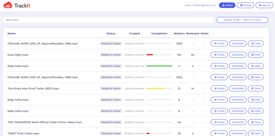Click the Notes column header
This screenshot has width=275, height=136.
tap(204, 33)
